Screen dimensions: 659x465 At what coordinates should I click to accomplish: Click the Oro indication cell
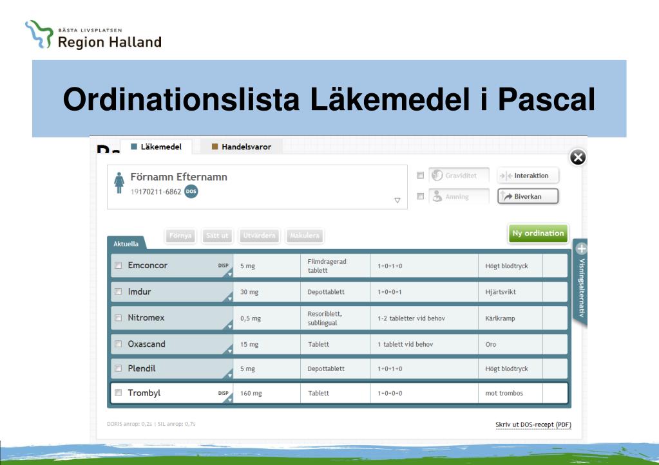click(x=510, y=344)
